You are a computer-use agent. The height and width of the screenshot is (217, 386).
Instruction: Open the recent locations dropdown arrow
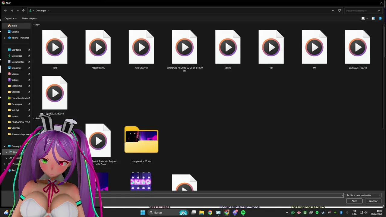coord(18,11)
